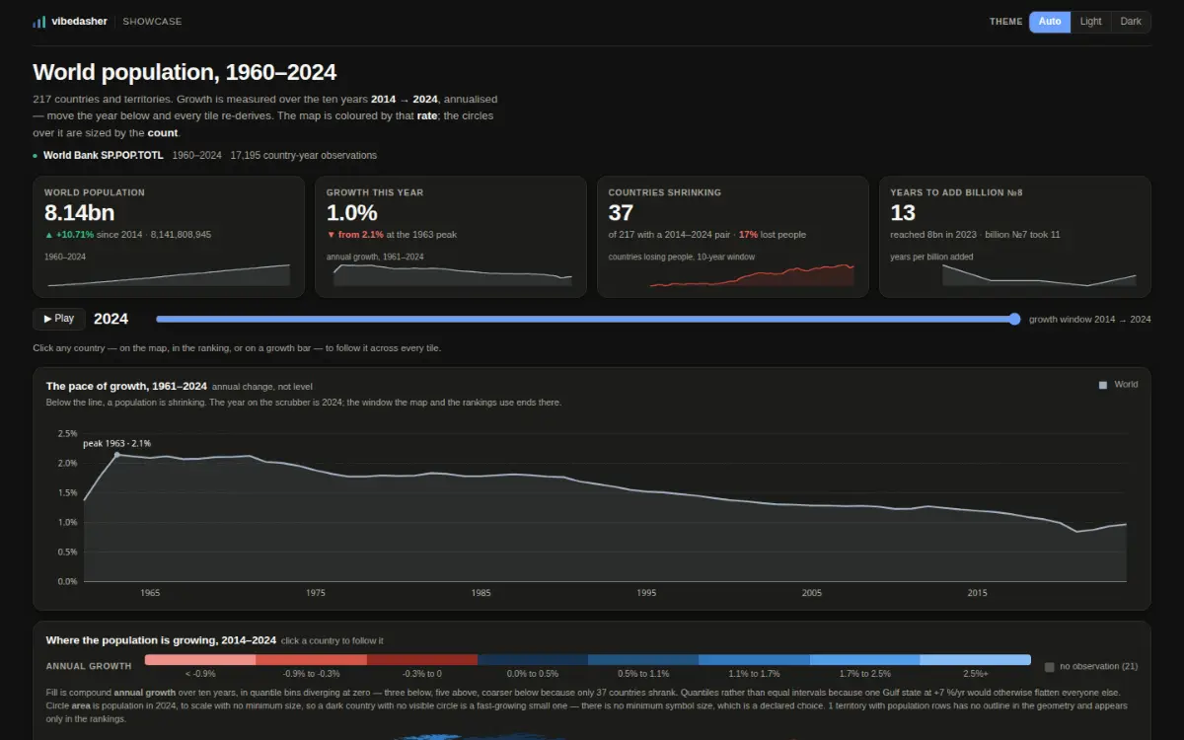Screen dimensions: 1184x740
Task: Click the vibedasher brand name
Action: click(79, 22)
